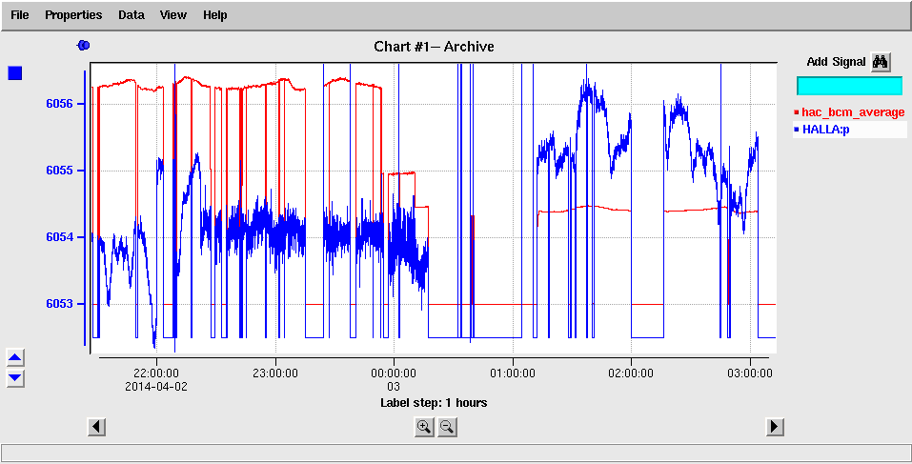Click the blue HALLA:p color marker
This screenshot has width=912, height=464.
click(x=797, y=130)
